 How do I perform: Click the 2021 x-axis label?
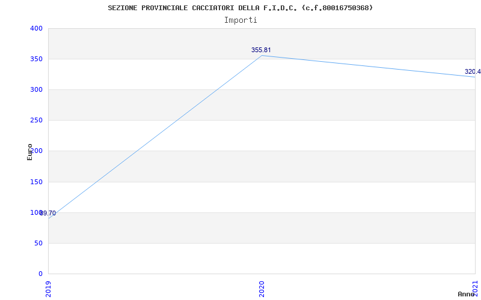pyautogui.click(x=475, y=289)
